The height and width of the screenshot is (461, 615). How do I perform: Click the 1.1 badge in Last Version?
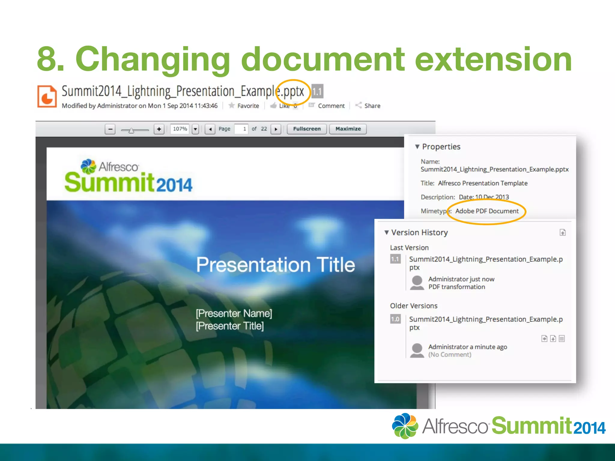395,259
